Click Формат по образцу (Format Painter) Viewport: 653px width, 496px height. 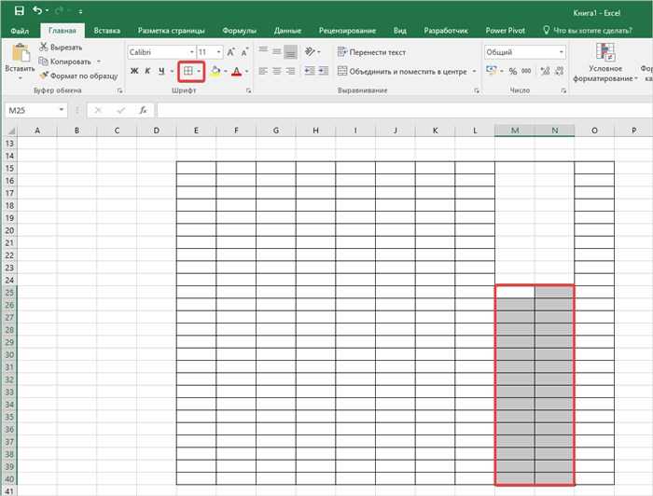coord(78,76)
